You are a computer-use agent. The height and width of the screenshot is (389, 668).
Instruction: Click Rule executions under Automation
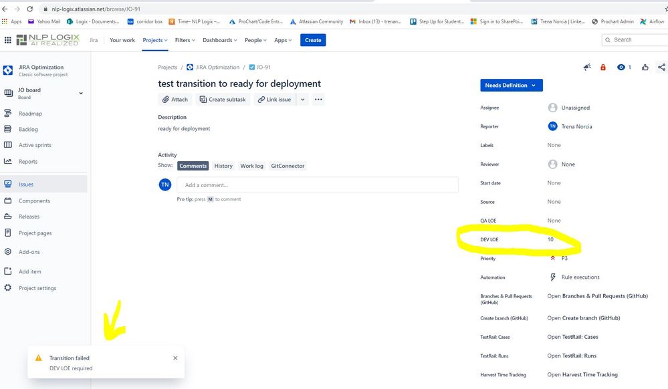pos(580,277)
